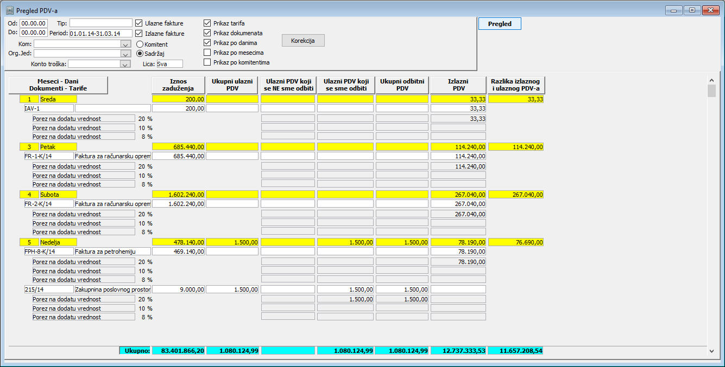725x367 pixels.
Task: Open the Konto troška dropdown
Action: coord(125,64)
